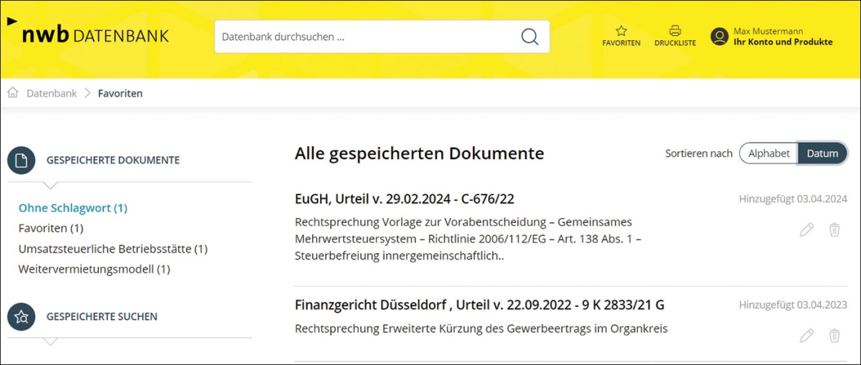Sort documents by Alphabet
Viewport: 861px width, 365px height.
coord(768,153)
